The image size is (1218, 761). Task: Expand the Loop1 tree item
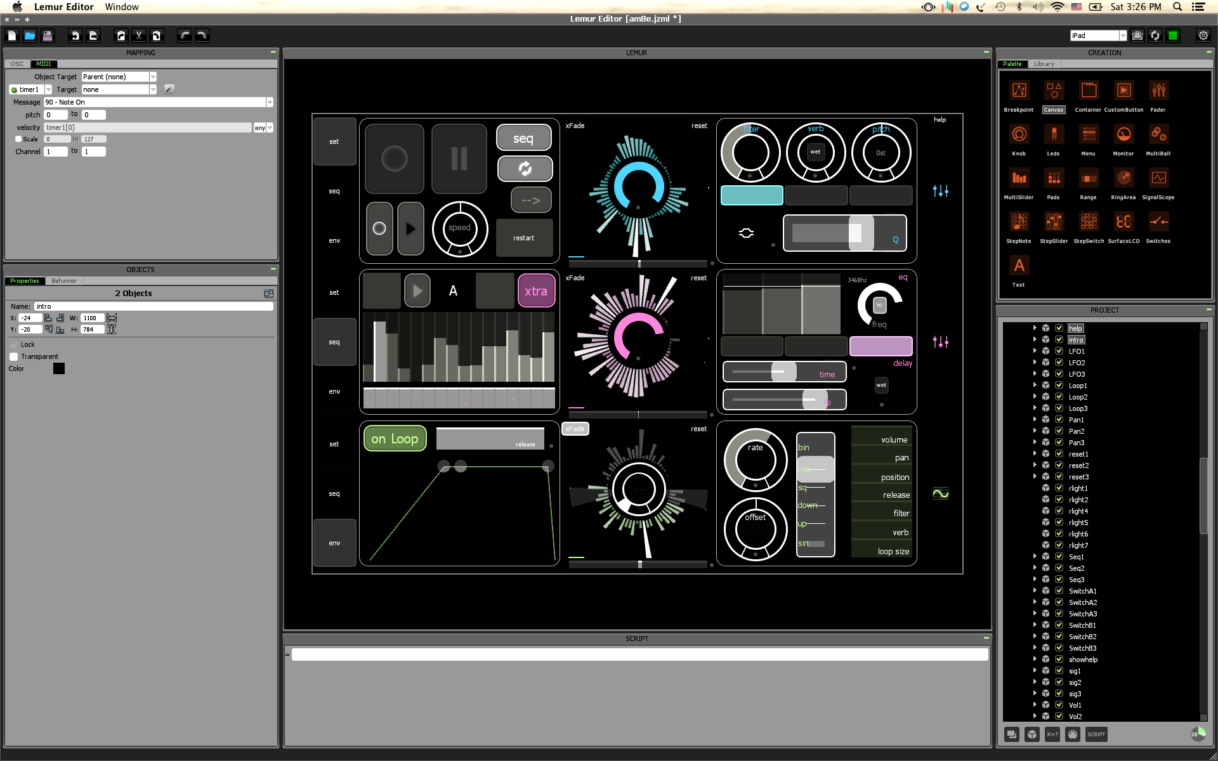[1035, 386]
